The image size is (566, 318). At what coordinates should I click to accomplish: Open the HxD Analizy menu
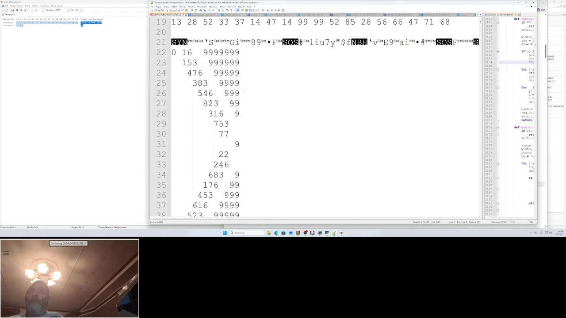[x=35, y=6]
